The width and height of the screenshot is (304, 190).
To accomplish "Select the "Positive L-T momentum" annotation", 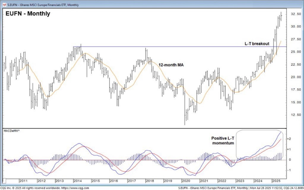I will (x=223, y=140).
